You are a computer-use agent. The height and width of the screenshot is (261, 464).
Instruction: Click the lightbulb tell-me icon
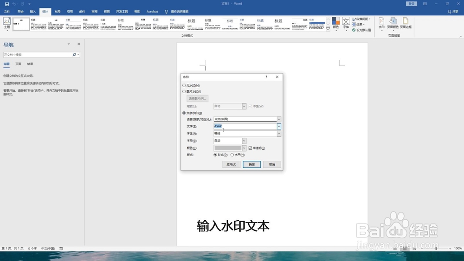[166, 12]
